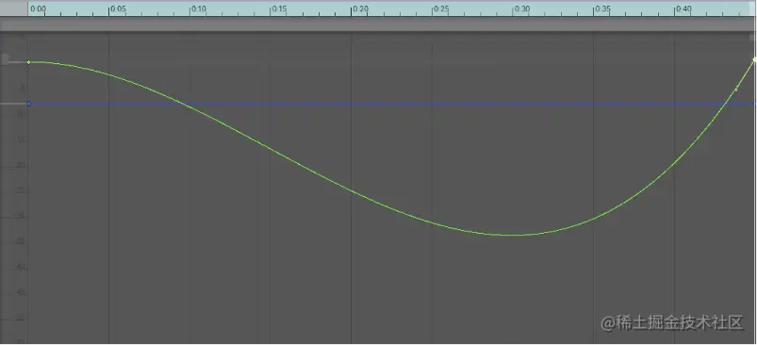Click the 0:25 mark on the time ruler
757x345 pixels.
[441, 8]
